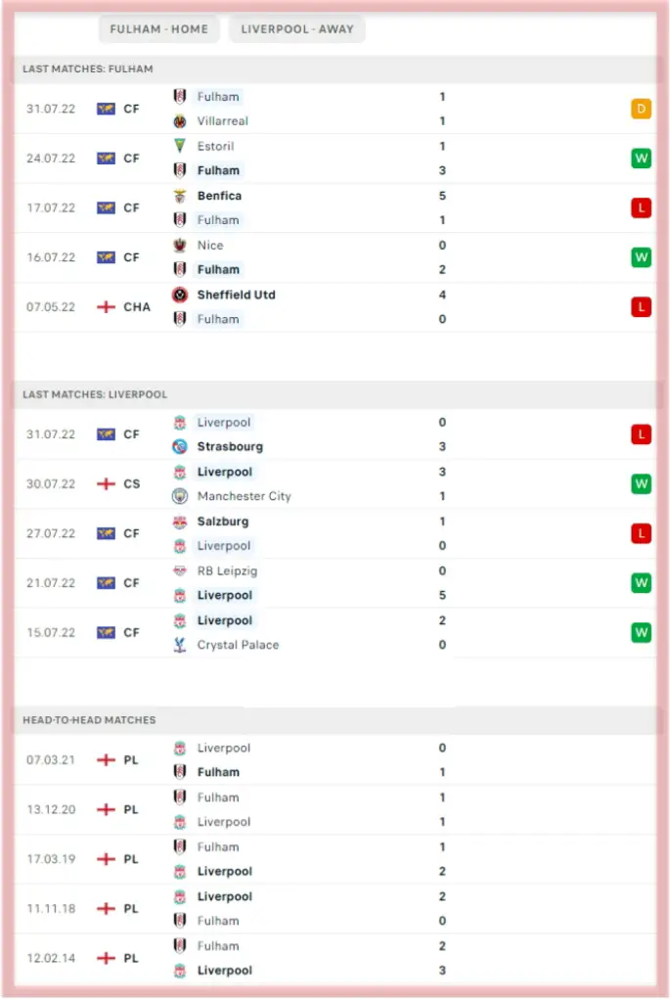Click the Salzburg club crest
The width and height of the screenshot is (670, 999).
pos(180,522)
